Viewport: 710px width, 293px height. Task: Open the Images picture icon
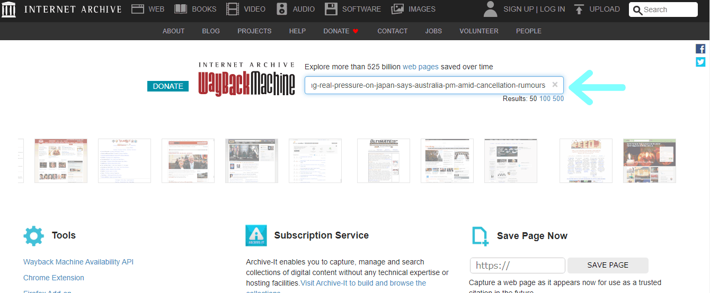pyautogui.click(x=397, y=9)
